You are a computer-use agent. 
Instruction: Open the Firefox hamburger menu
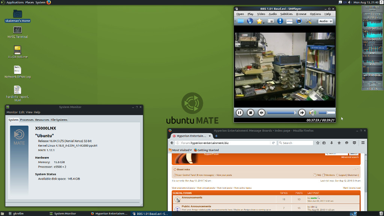[363, 143]
